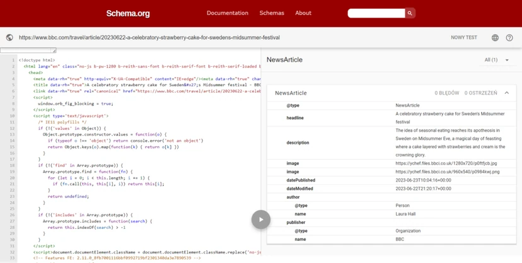Select the NewsArticle panel heading
The width and height of the screenshot is (522, 263).
(284, 60)
